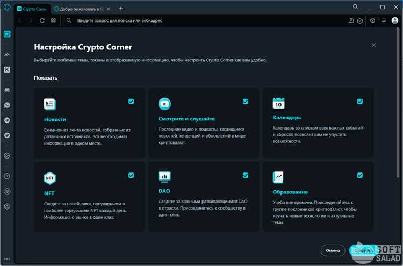Uncheck the Образование checkbox
Viewport: 403px width, 266px height.
tap(360, 175)
